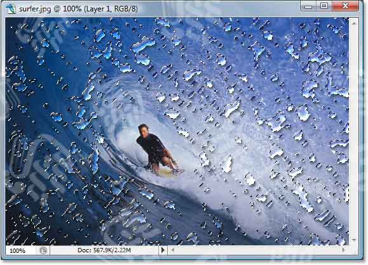Click the Version Cue icon beside the zoom field

coord(43,250)
